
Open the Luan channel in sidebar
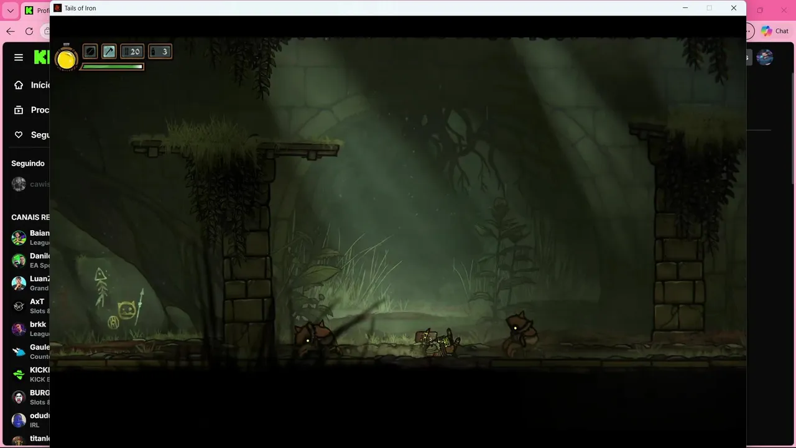point(30,283)
